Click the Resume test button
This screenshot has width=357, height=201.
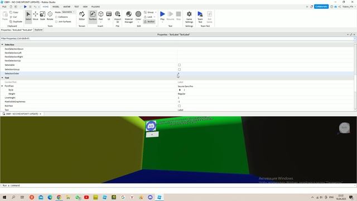(x=170, y=16)
